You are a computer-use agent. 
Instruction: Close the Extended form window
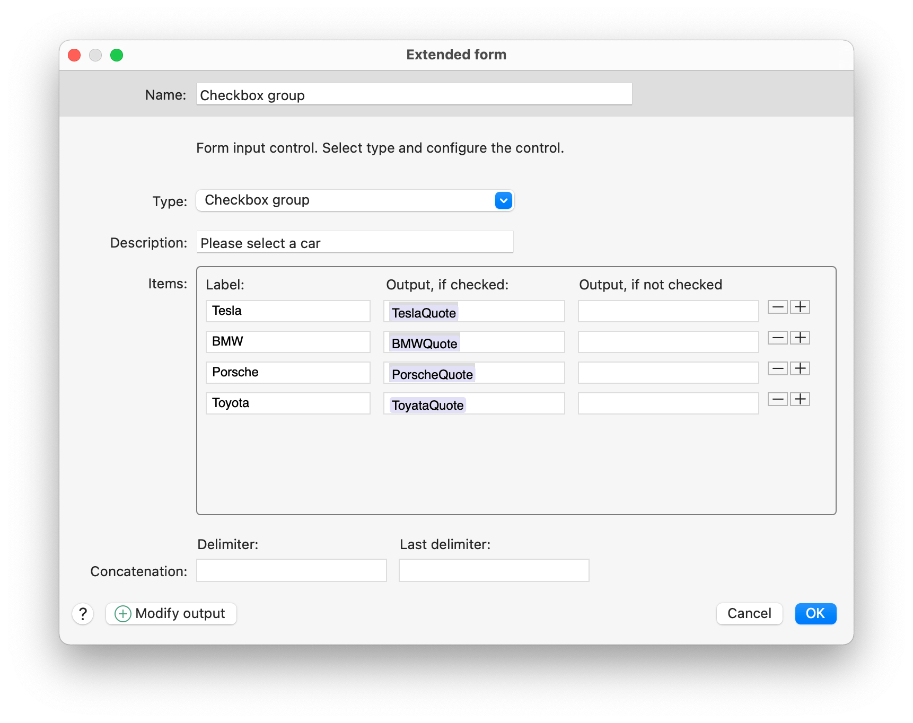(x=74, y=55)
